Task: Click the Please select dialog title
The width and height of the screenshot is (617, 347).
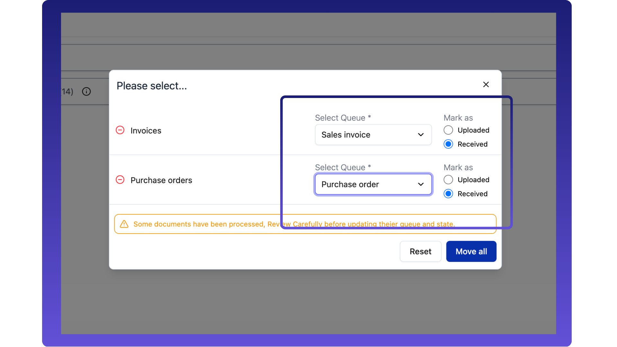Action: [151, 86]
